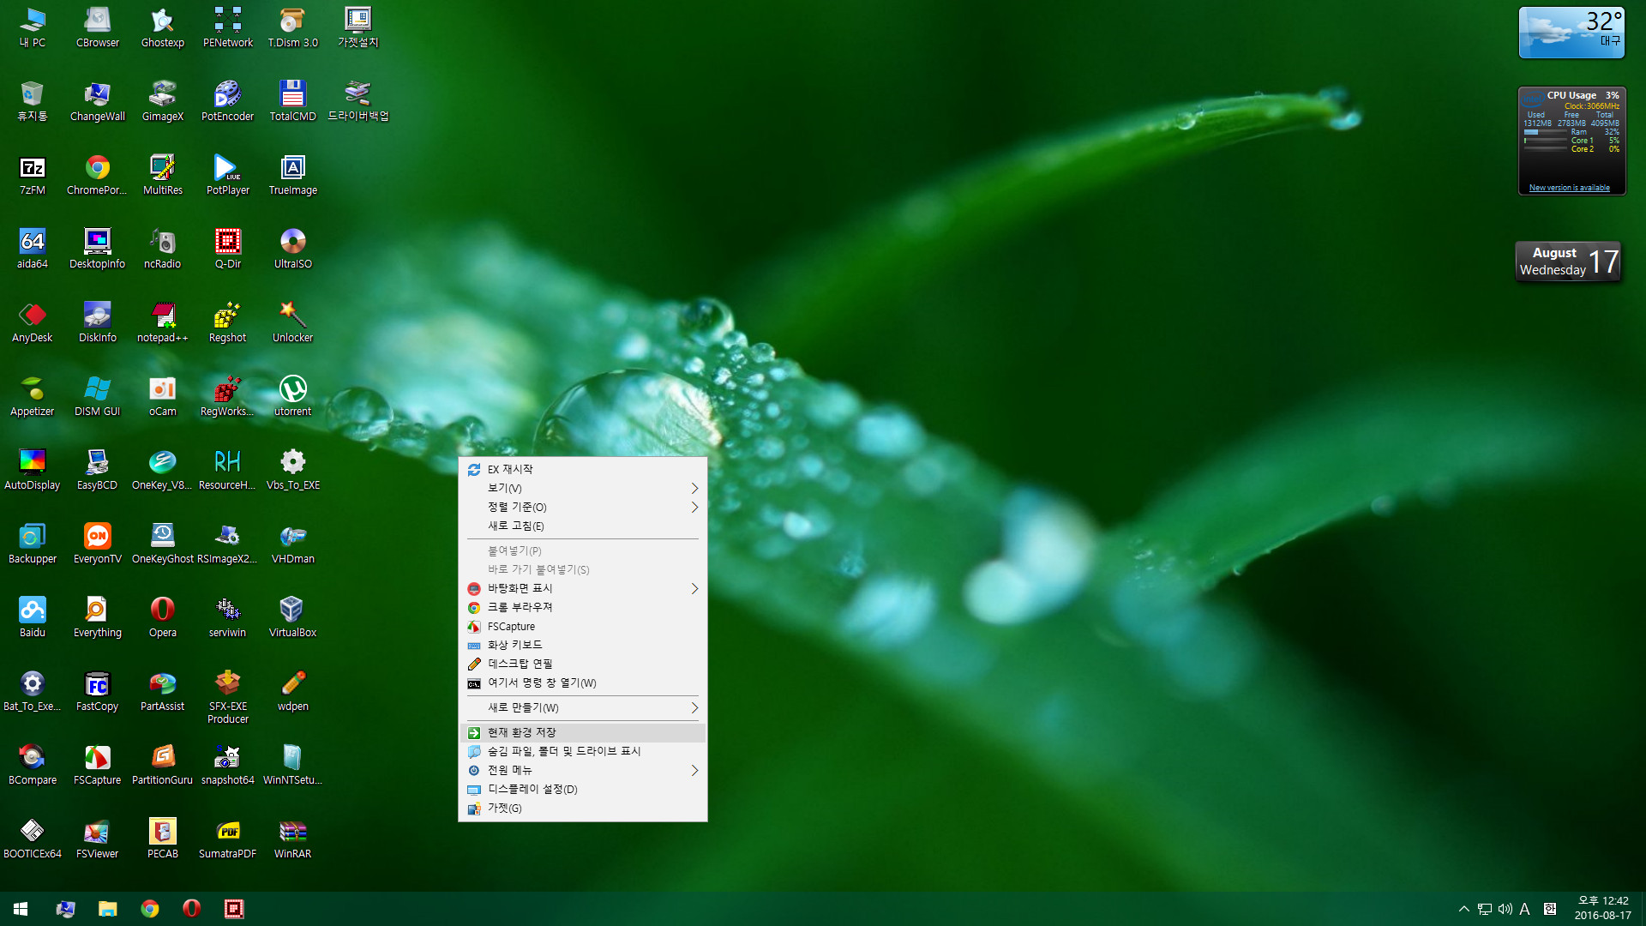Select the Everything search icon
The width and height of the screenshot is (1646, 926).
(98, 617)
